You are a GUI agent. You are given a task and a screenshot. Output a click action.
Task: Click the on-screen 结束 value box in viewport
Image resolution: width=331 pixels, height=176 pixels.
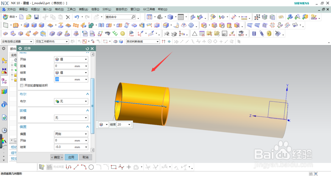point(124,125)
